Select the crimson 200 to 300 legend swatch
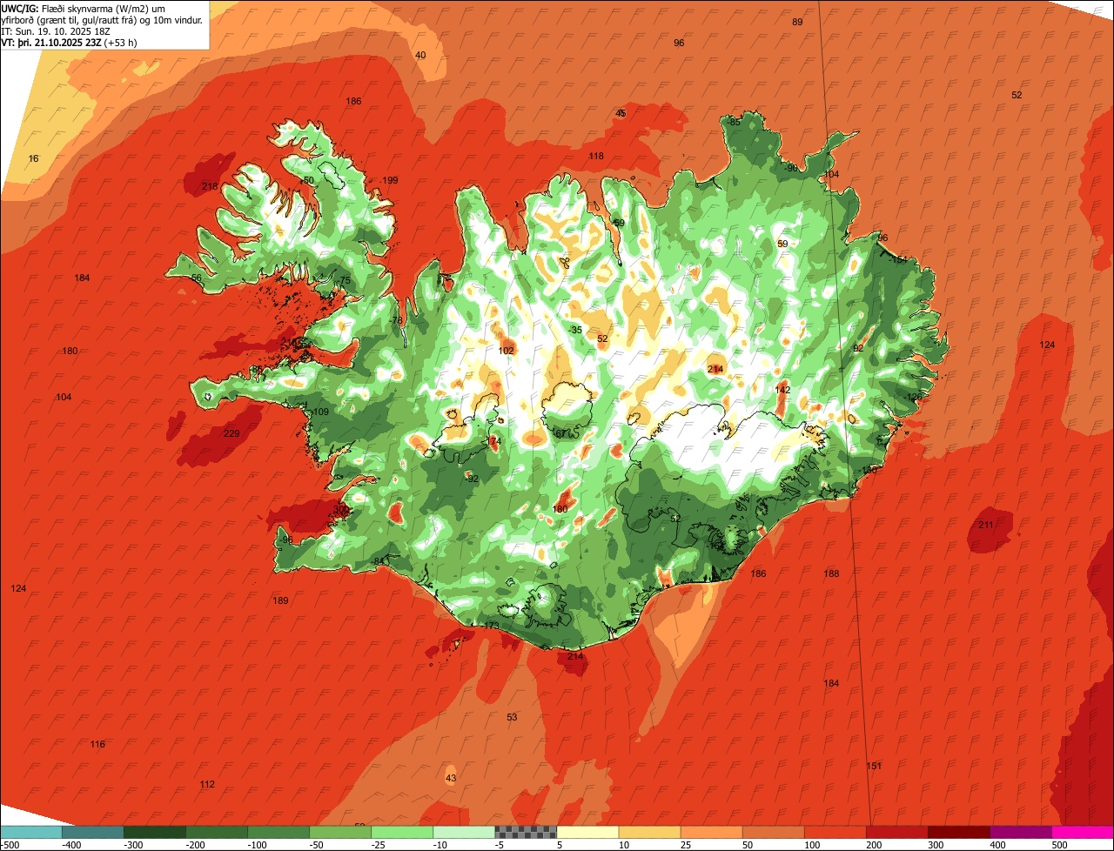The image size is (1114, 851). [x=897, y=831]
